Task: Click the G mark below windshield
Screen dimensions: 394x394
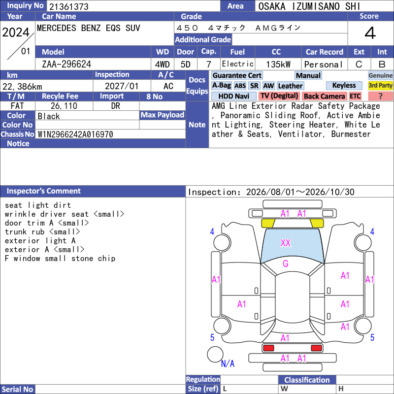Action: pyautogui.click(x=286, y=263)
